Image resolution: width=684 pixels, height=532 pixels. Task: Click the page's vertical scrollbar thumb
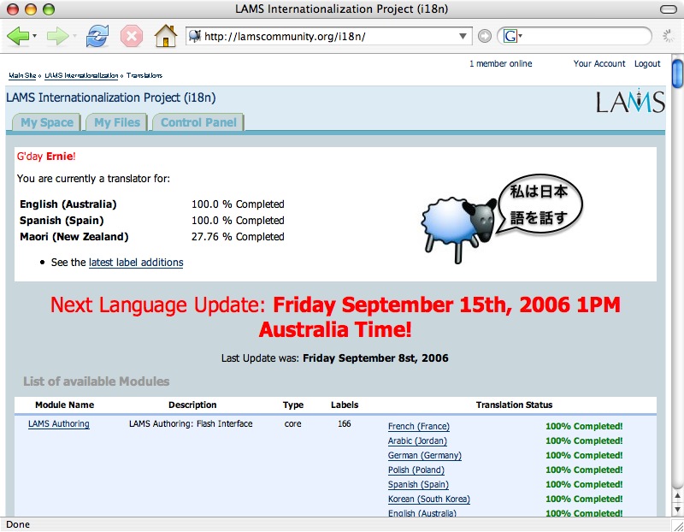point(677,73)
